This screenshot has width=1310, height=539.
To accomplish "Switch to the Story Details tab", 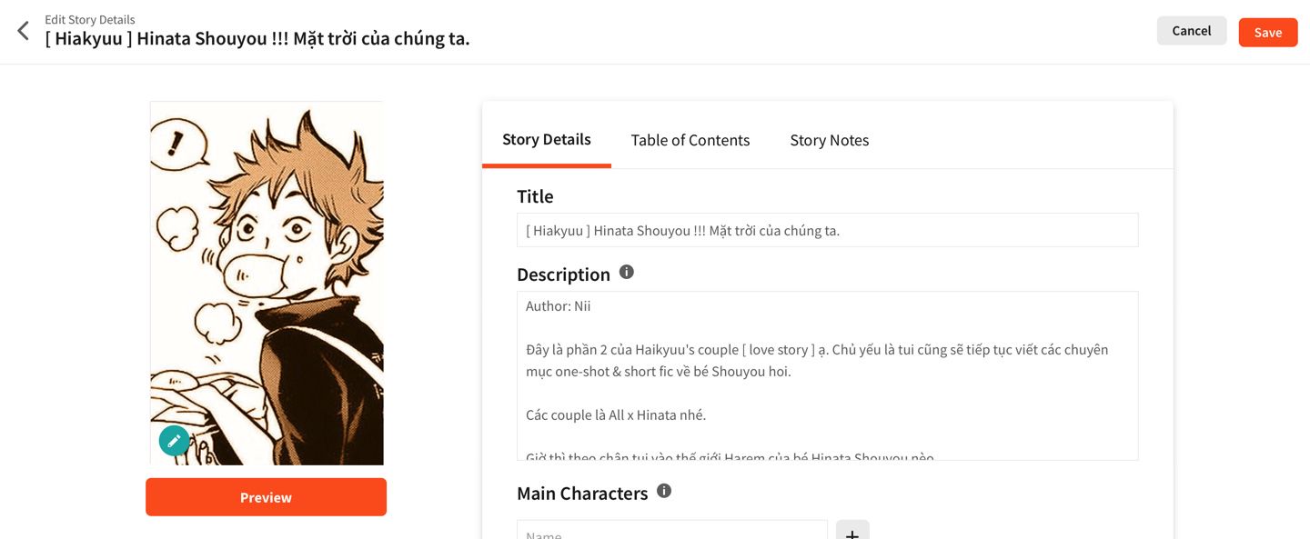I will [547, 140].
